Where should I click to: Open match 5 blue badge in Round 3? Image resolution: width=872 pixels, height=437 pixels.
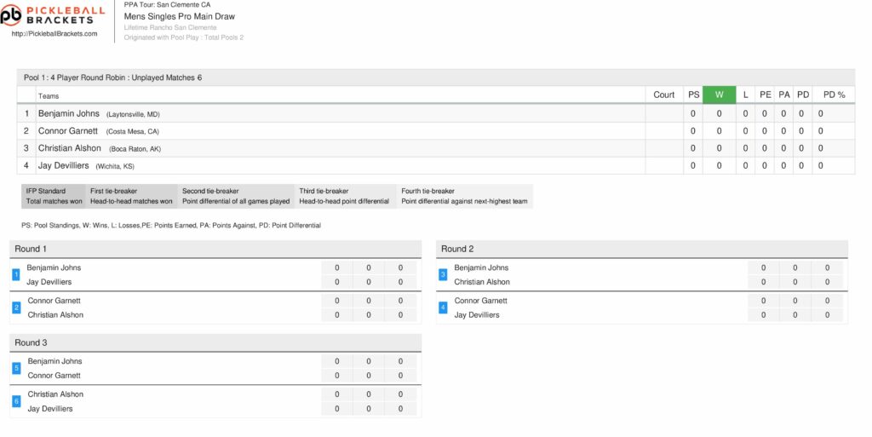click(16, 368)
